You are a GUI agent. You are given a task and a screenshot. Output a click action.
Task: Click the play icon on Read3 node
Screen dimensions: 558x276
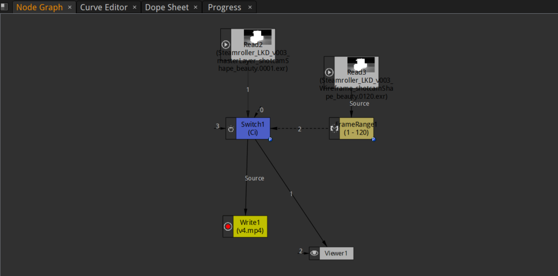click(x=329, y=72)
